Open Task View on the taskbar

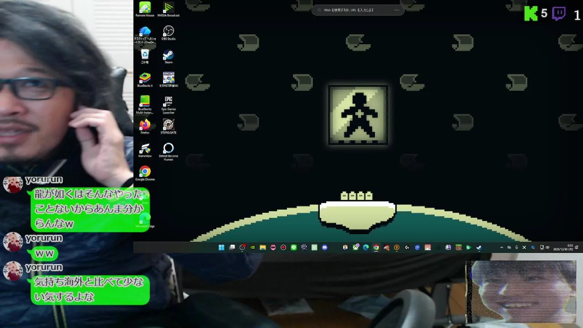click(232, 247)
